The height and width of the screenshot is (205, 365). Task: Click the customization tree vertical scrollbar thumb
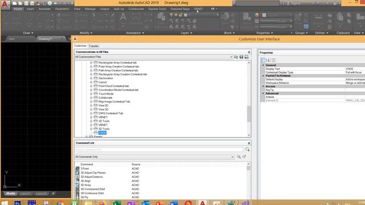249,114
